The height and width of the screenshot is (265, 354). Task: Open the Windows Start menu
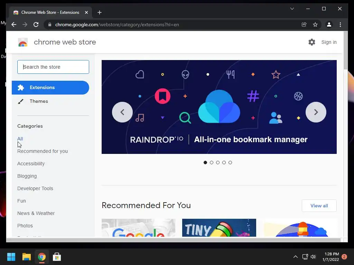tap(11, 257)
